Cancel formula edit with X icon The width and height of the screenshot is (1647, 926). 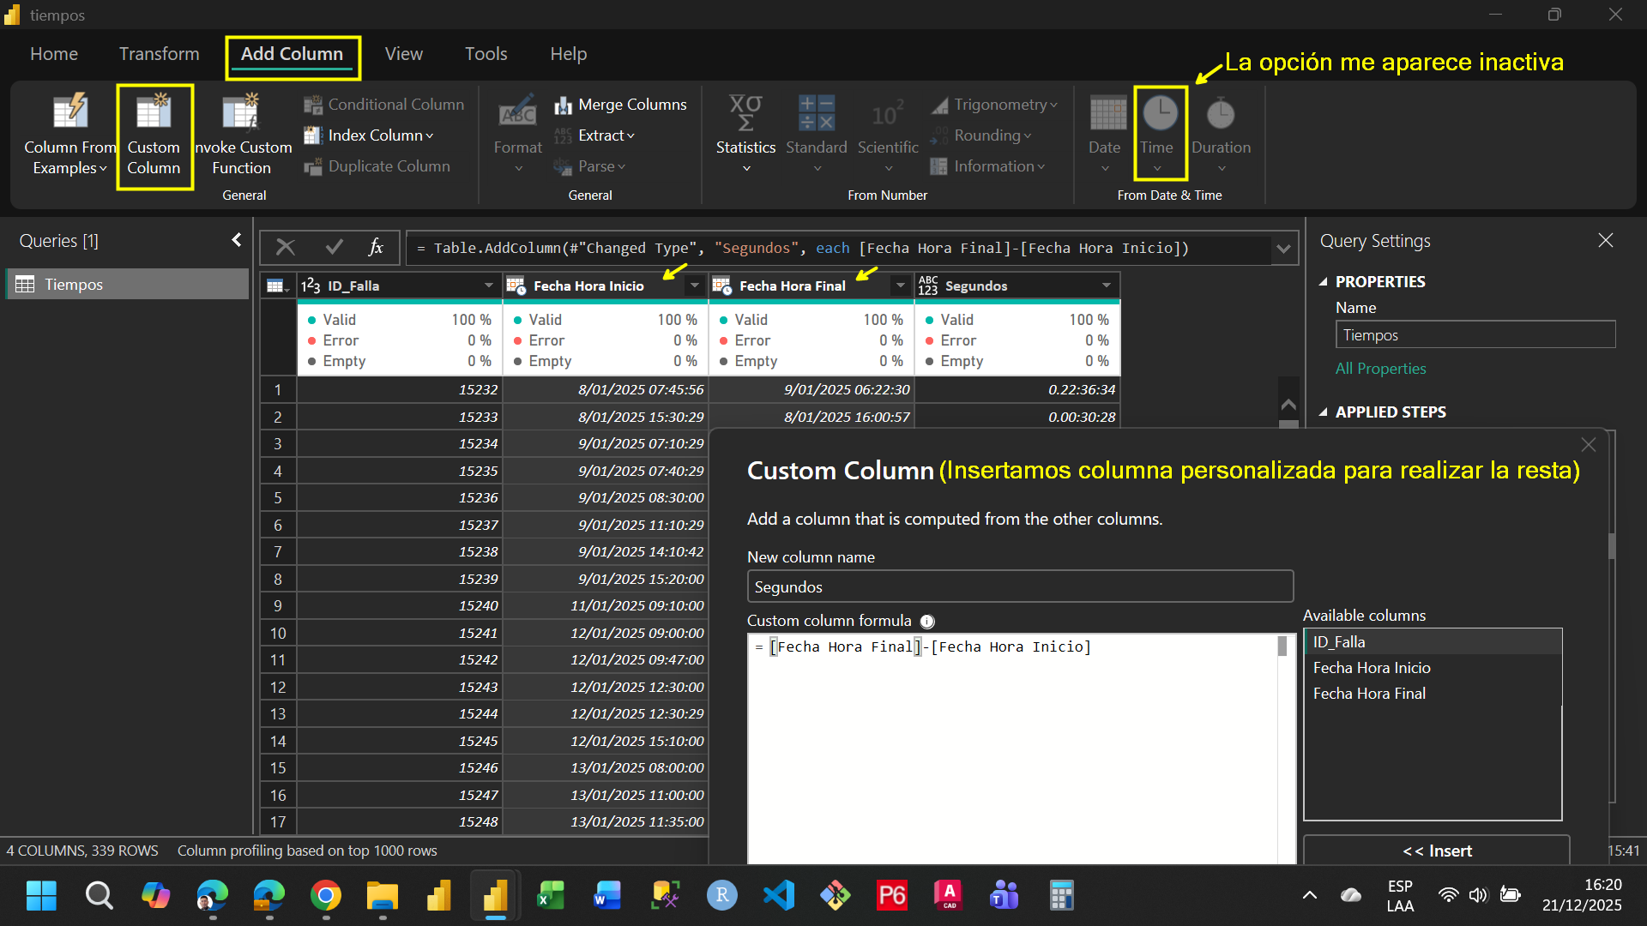click(286, 248)
